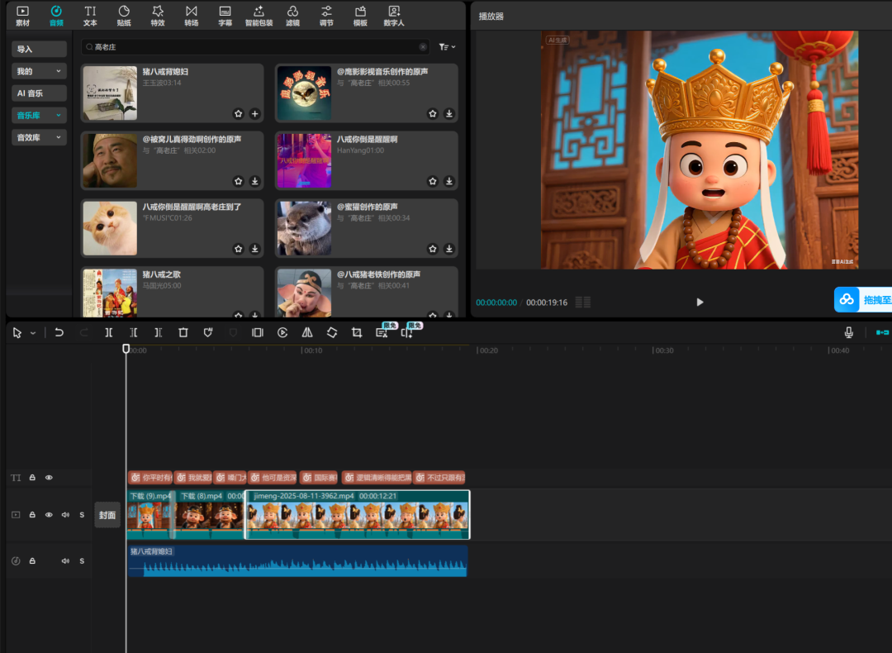Mute the 猪八戒背媳妇 audio track
The height and width of the screenshot is (653, 892).
[x=65, y=560]
